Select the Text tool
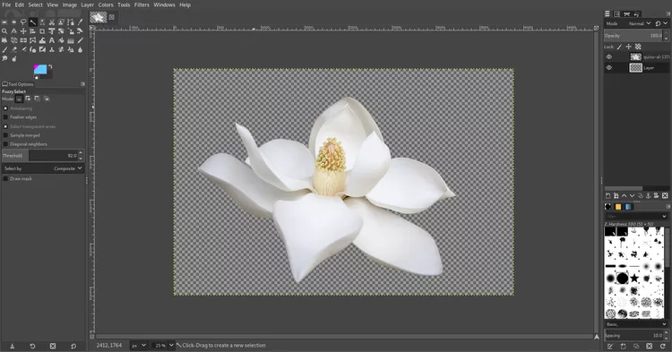 [51, 40]
